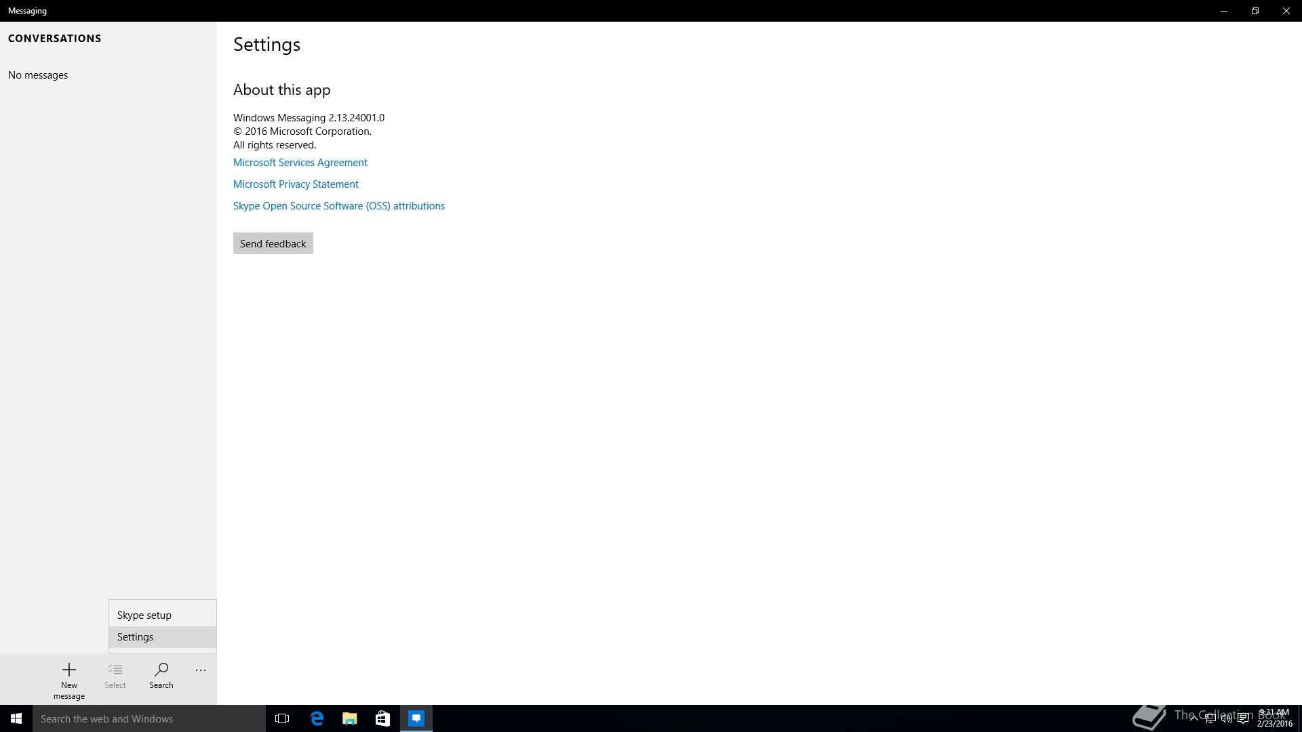Open the volume control in the tray
This screenshot has width=1302, height=732.
[1227, 718]
